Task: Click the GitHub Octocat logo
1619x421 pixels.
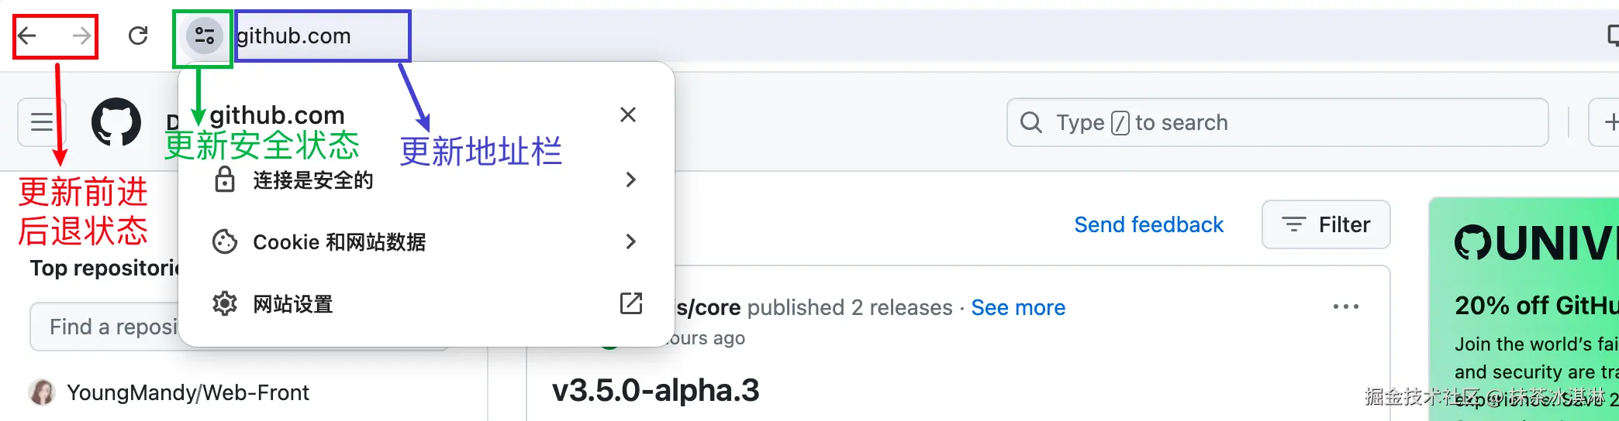Action: tap(116, 122)
